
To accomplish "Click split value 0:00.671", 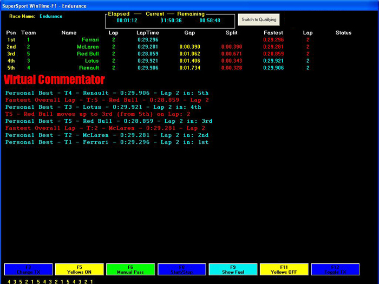I will [x=232, y=54].
